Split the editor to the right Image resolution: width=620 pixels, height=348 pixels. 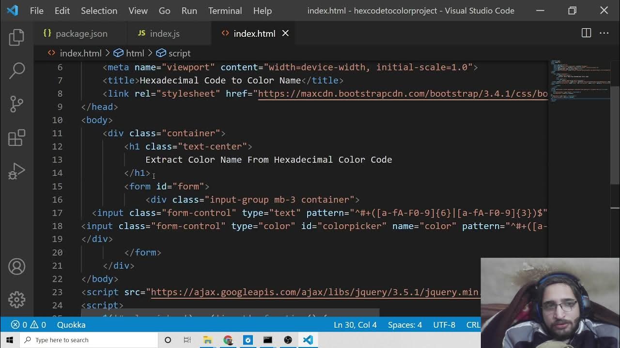click(586, 33)
